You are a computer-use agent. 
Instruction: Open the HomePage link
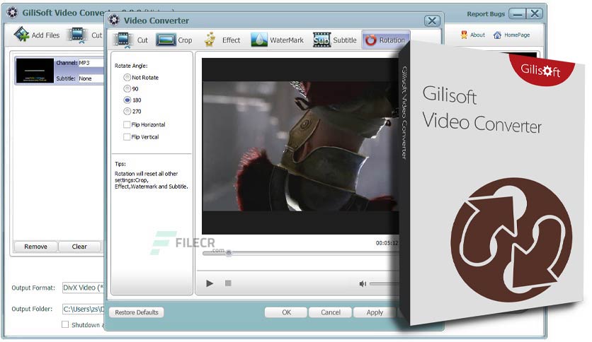coord(511,35)
